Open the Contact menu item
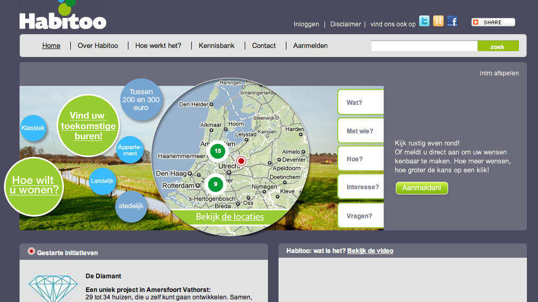Image resolution: width=538 pixels, height=302 pixels. point(264,45)
